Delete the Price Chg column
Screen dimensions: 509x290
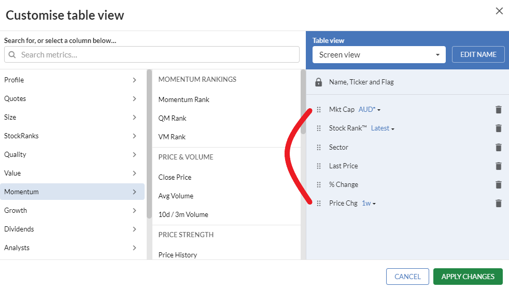[x=498, y=204]
